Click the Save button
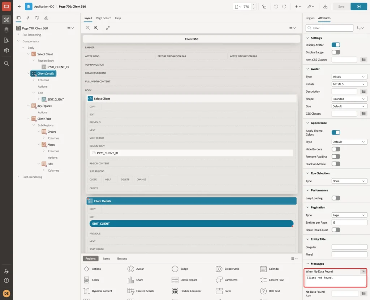This screenshot has height=300, width=370. point(341,6)
